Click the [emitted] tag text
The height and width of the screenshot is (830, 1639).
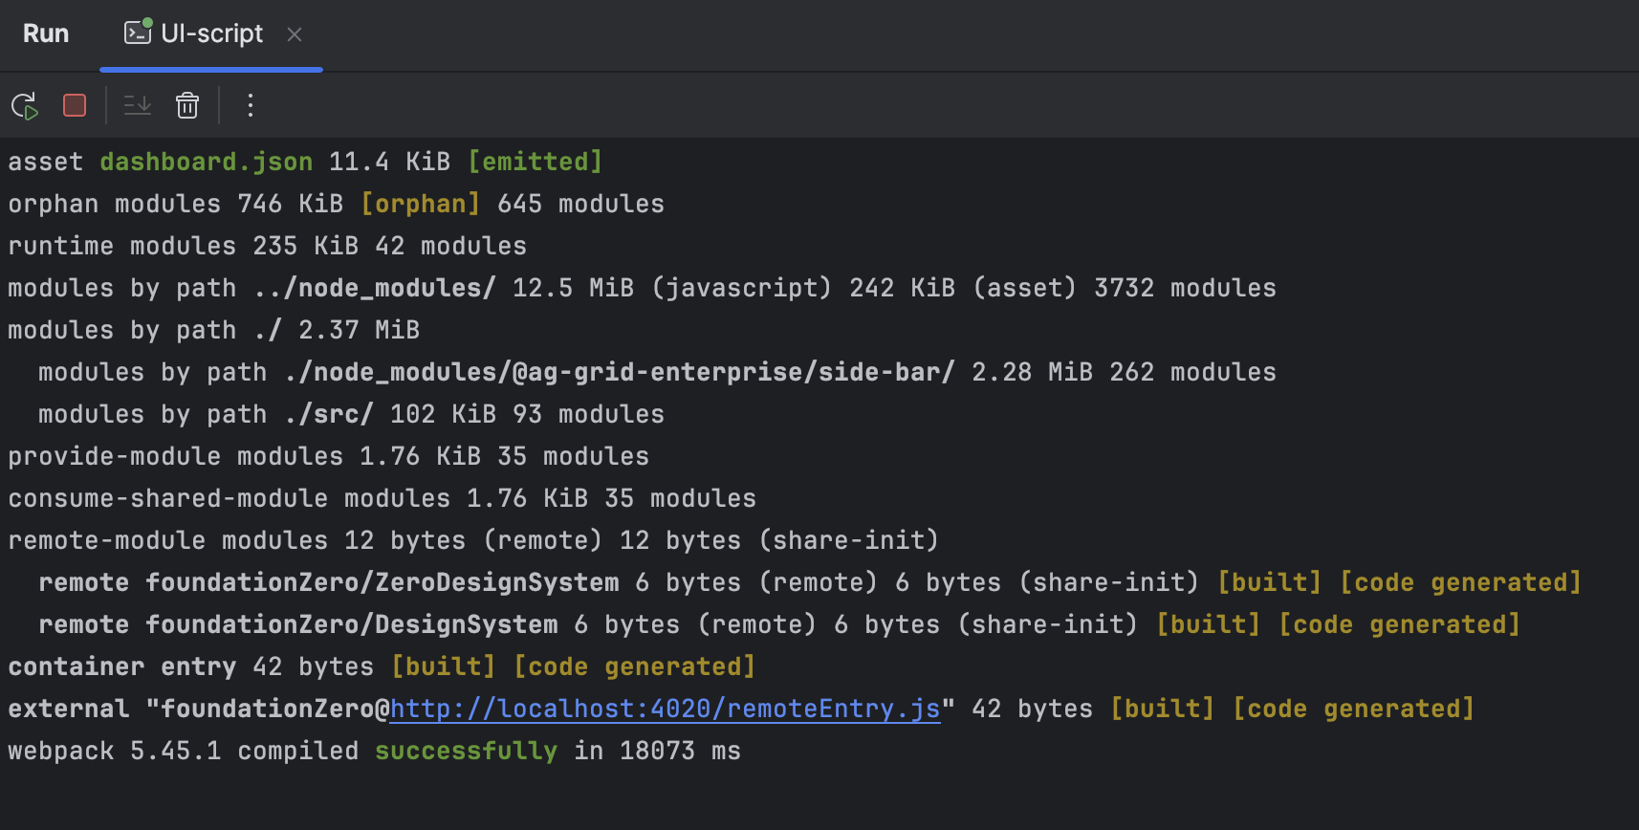pos(535,162)
